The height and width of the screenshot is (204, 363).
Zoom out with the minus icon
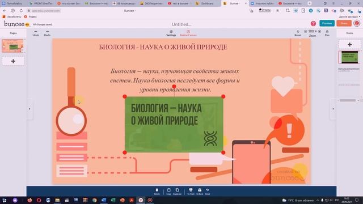tap(305, 32)
